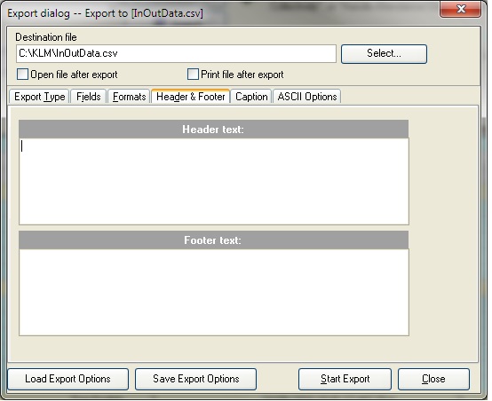
Task: Enable Print file after export checkbox
Action: (193, 75)
